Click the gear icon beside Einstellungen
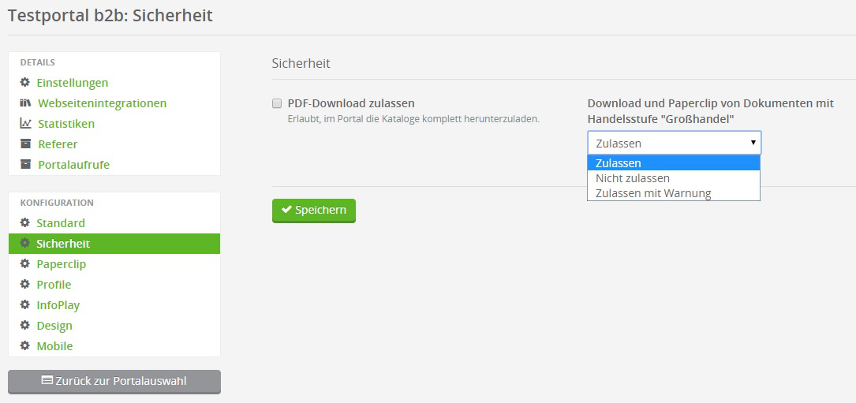856x403 pixels. (x=25, y=83)
